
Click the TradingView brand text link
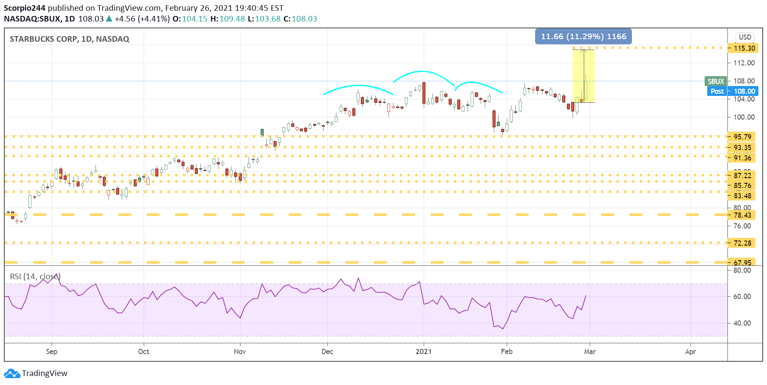[x=45, y=373]
